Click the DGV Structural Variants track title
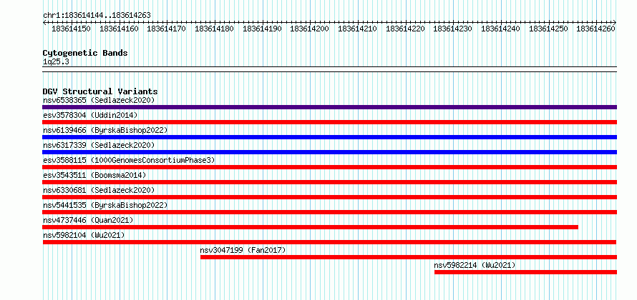 [100, 91]
